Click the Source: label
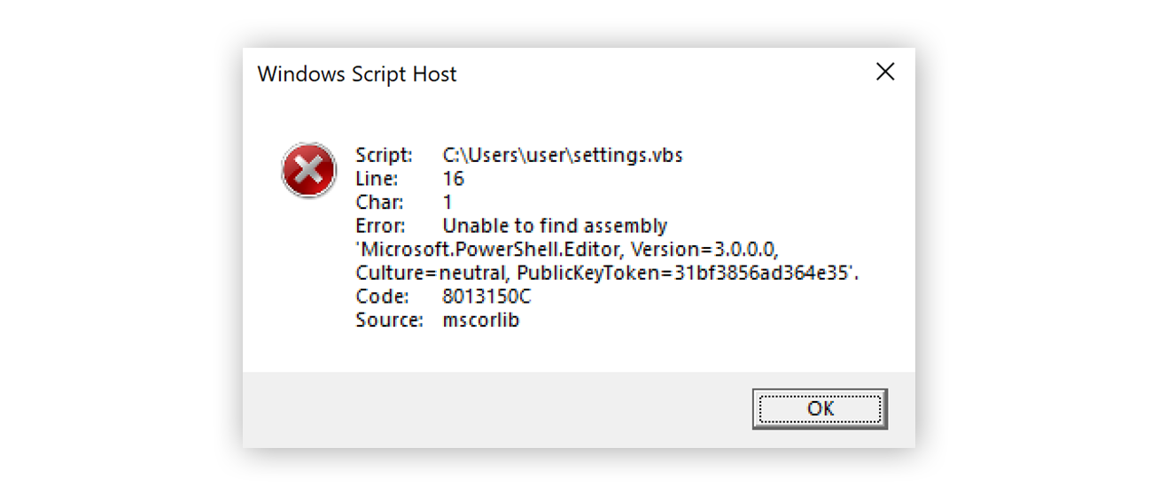The width and height of the screenshot is (1159, 494). click(x=389, y=320)
